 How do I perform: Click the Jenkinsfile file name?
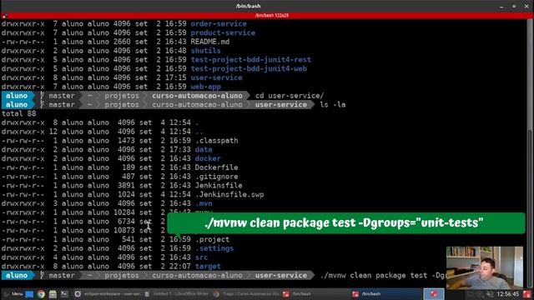[x=219, y=185]
